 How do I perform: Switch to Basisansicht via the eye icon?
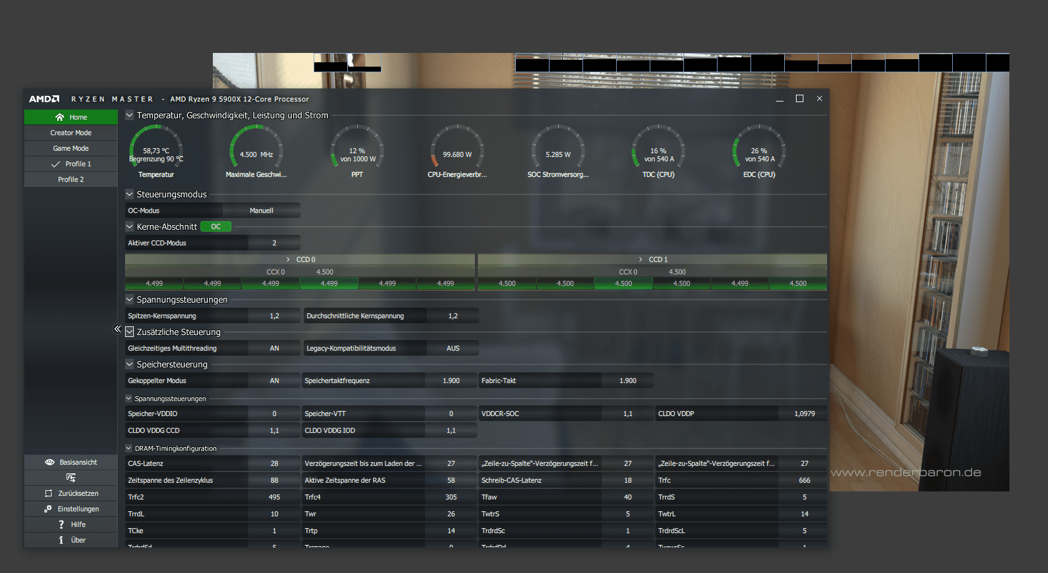50,462
